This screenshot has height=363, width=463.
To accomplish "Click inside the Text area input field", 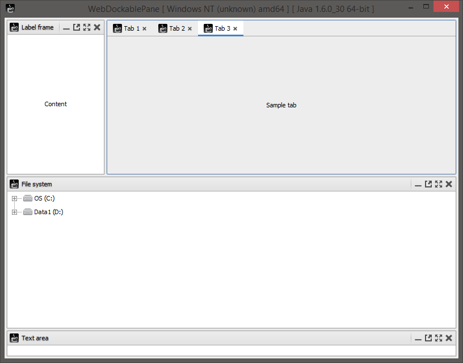I will click(x=231, y=351).
